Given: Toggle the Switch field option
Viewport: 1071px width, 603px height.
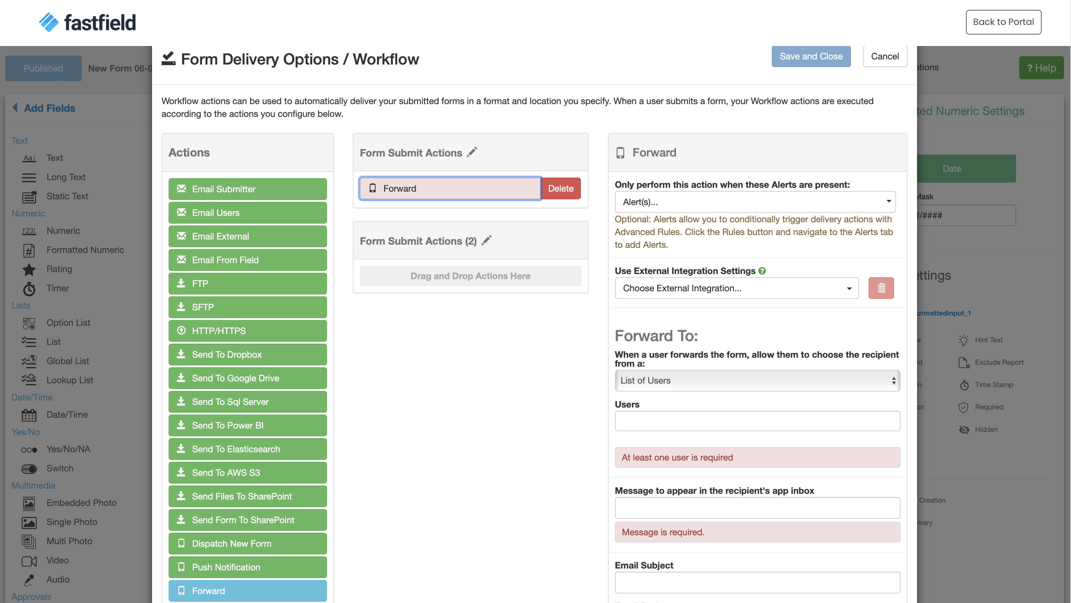Looking at the screenshot, I should coord(29,469).
